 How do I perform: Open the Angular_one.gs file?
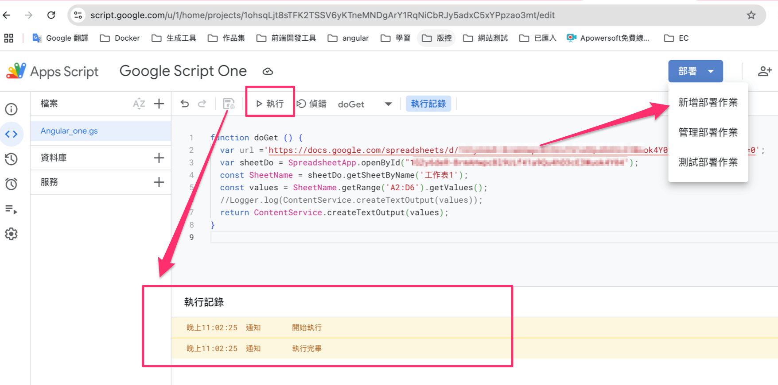[x=70, y=131]
